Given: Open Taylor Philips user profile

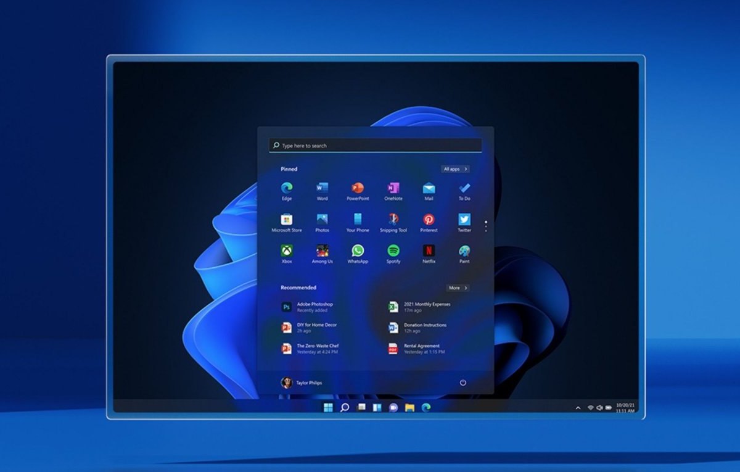Looking at the screenshot, I should (x=302, y=383).
